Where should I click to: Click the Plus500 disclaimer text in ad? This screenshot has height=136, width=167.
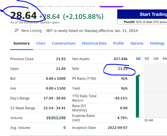(x=145, y=22)
